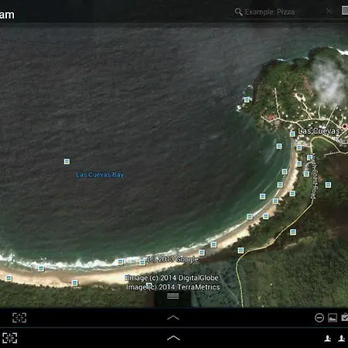Open the photo marker in Las Cuevas Bay water
Image resolution: width=348 pixels, height=348 pixels.
tap(67, 162)
